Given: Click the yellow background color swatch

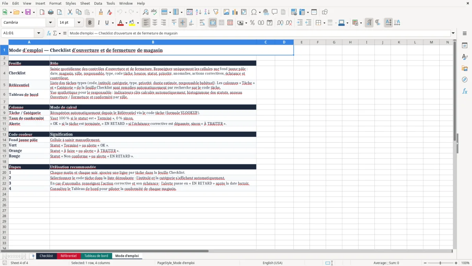Looking at the screenshot, I should (x=132, y=23).
